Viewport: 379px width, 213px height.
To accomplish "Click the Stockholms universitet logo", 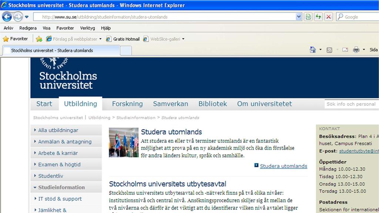I will (68, 74).
